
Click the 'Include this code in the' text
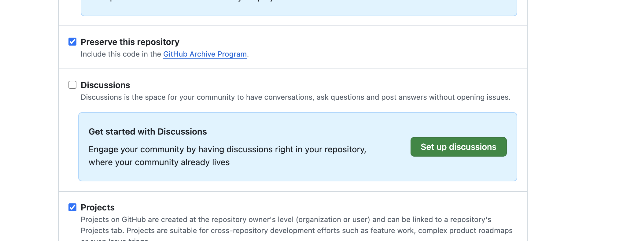(x=121, y=54)
